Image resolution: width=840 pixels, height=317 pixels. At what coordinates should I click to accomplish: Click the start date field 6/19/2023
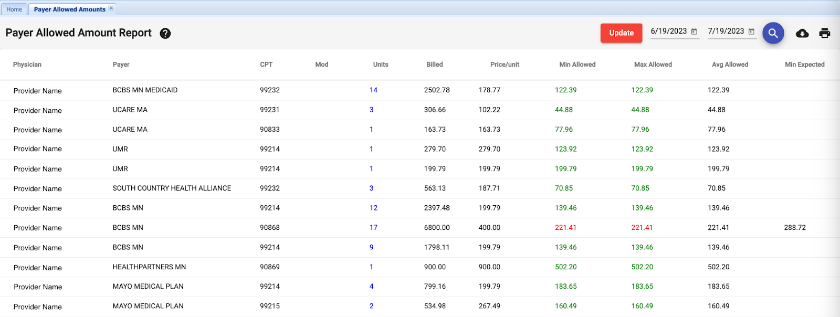click(668, 31)
